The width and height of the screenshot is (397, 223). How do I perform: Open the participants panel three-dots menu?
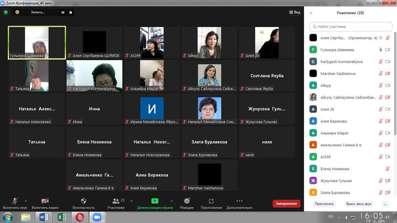click(x=385, y=203)
